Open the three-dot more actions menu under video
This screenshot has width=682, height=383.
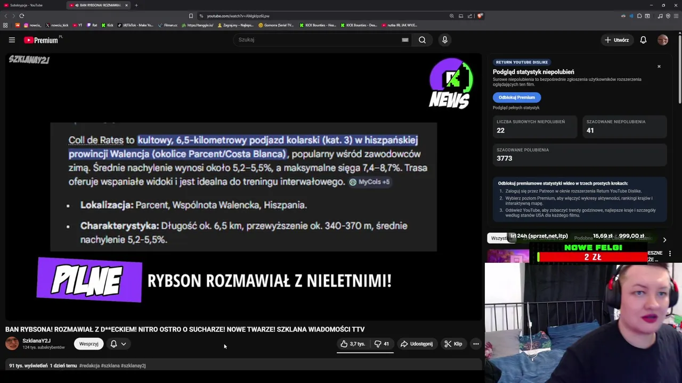click(x=476, y=344)
